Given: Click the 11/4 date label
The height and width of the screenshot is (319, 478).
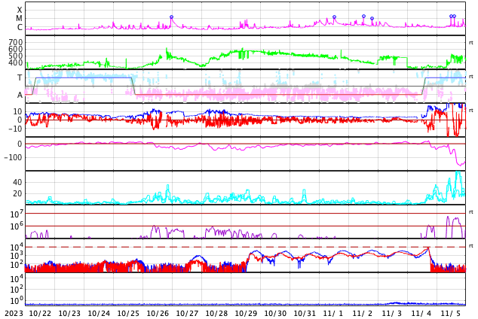Looking at the screenshot, I should pos(421,314).
